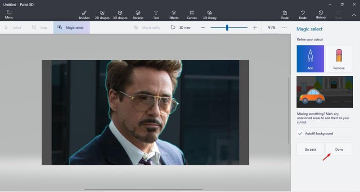Click the Paste button
Screen dimensions: 360x192
[x=285, y=15]
